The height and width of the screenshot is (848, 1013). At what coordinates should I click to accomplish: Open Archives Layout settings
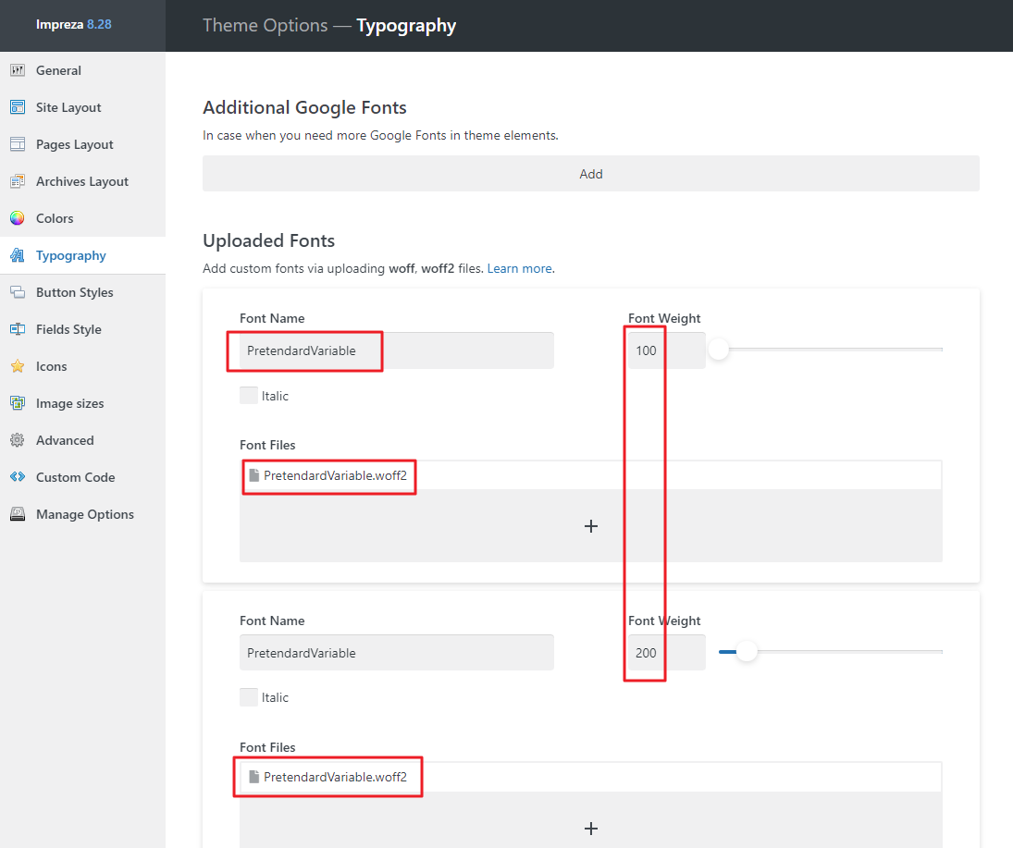point(81,181)
